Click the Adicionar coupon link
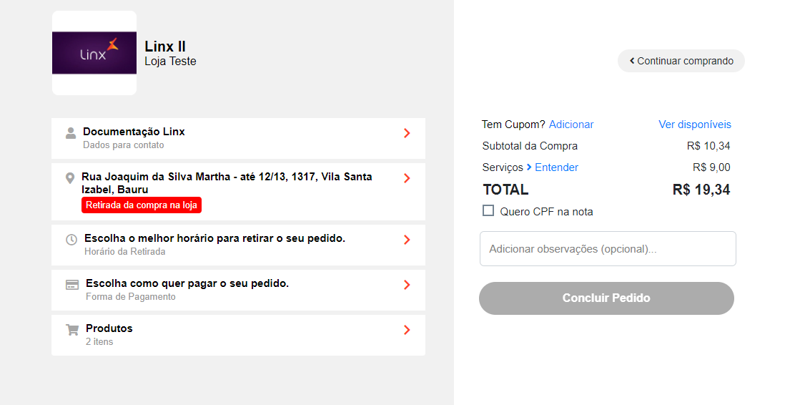 coord(571,125)
